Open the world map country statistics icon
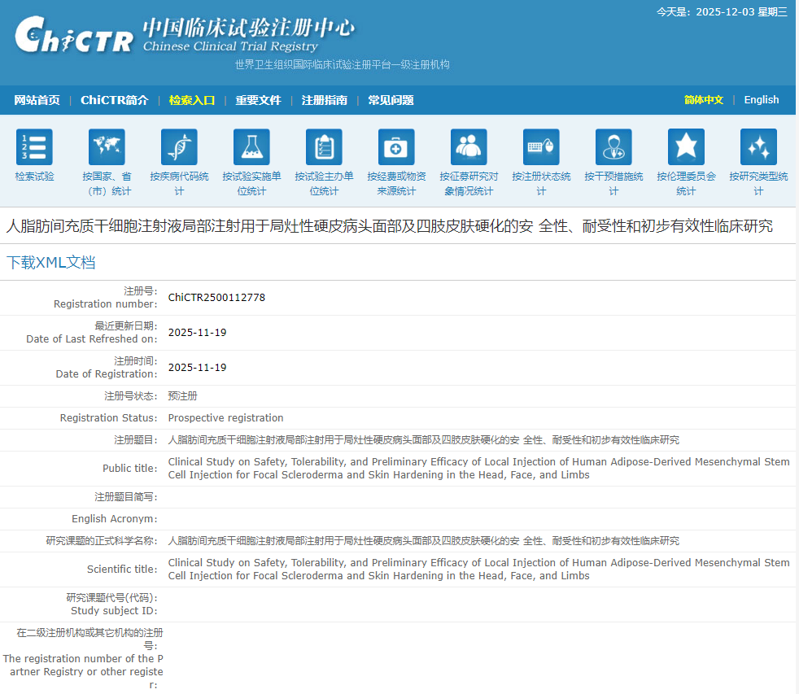The height and width of the screenshot is (694, 799). pyautogui.click(x=107, y=147)
